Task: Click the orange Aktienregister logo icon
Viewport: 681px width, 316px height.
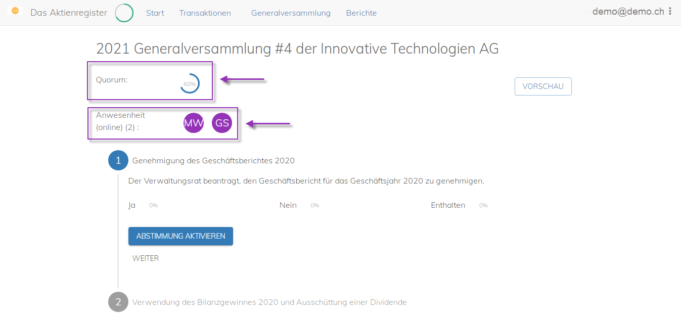Action: pos(15,11)
